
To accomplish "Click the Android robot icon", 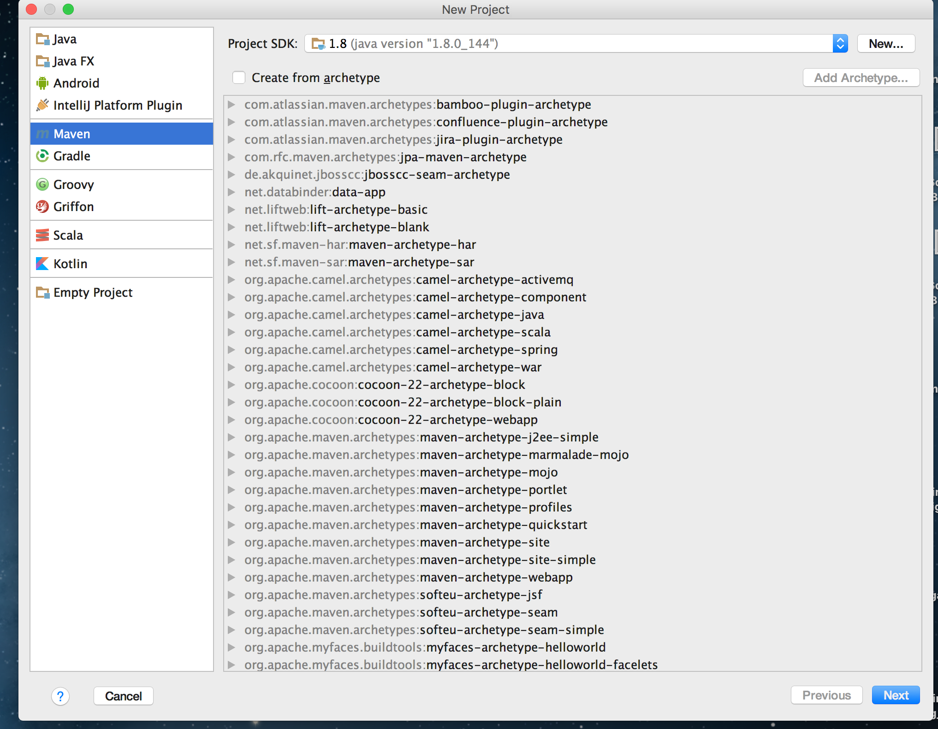I will tap(42, 83).
